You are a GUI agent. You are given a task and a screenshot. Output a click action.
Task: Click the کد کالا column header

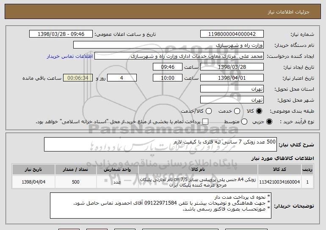pyautogui.click(x=279, y=170)
